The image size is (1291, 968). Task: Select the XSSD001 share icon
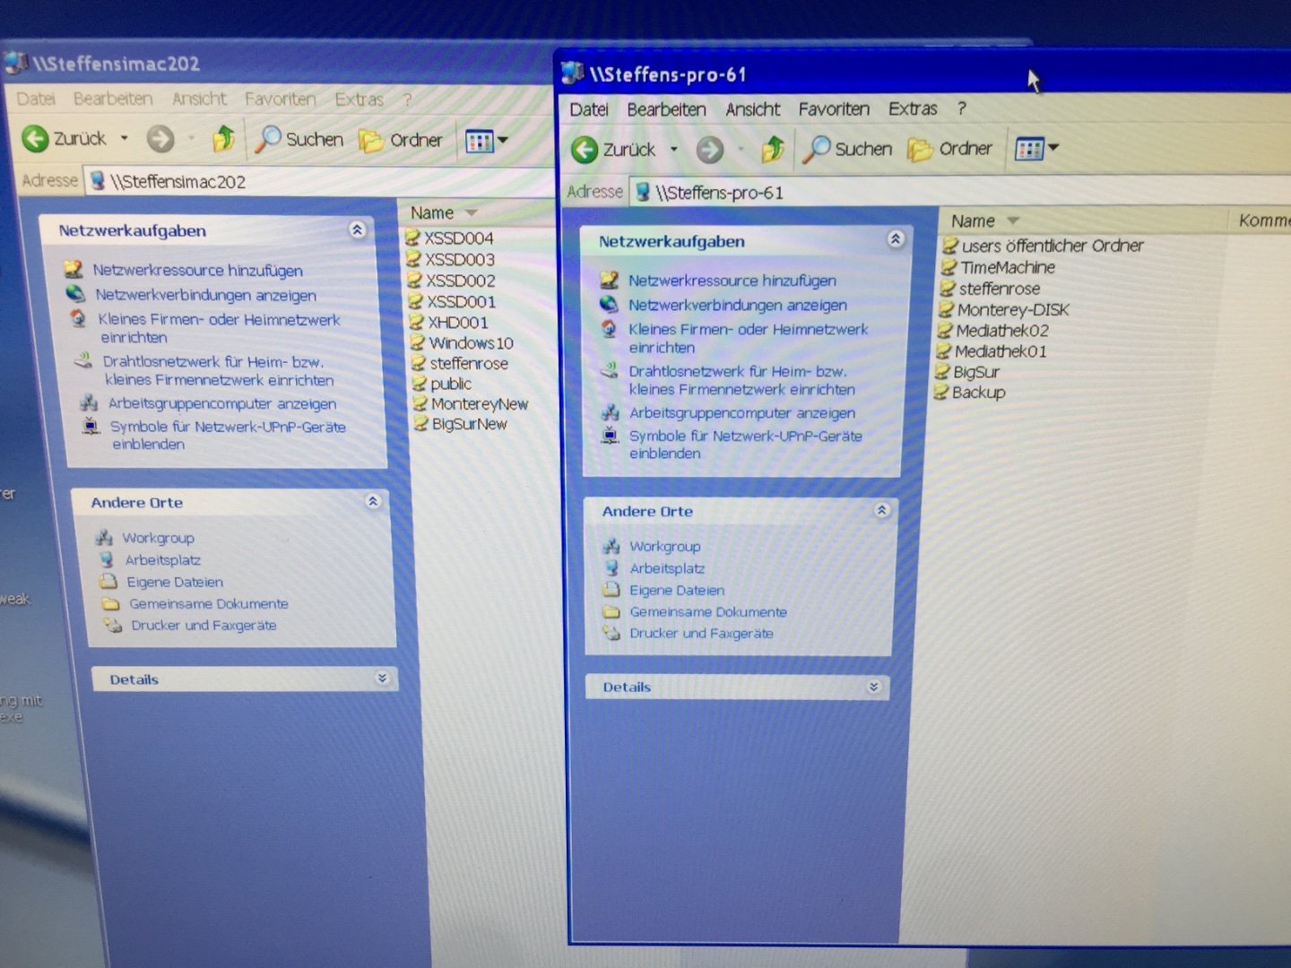(415, 301)
